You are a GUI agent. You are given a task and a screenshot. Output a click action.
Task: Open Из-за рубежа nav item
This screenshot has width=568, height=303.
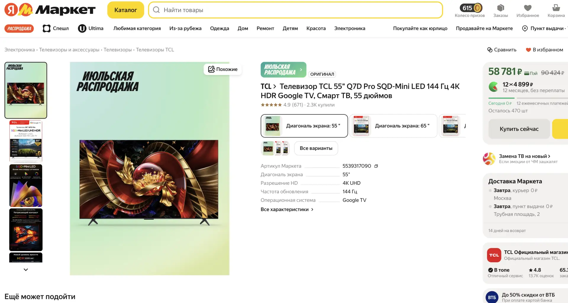coord(185,28)
